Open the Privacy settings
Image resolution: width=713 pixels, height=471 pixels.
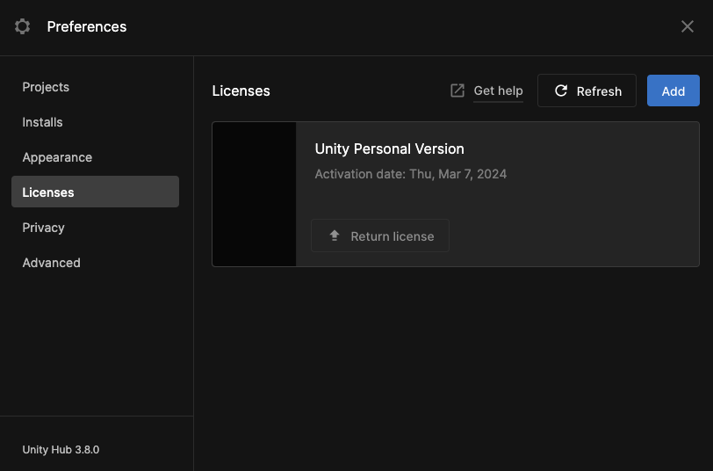95,227
